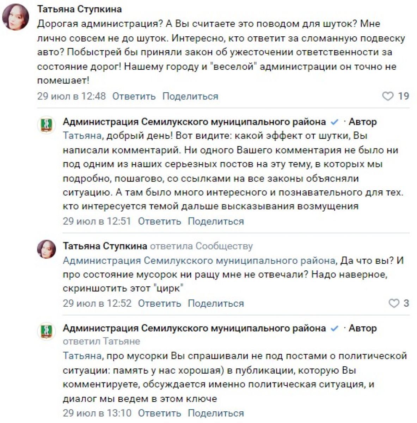Click the Администрация avatar on the 12:51 reply

pos(46,125)
